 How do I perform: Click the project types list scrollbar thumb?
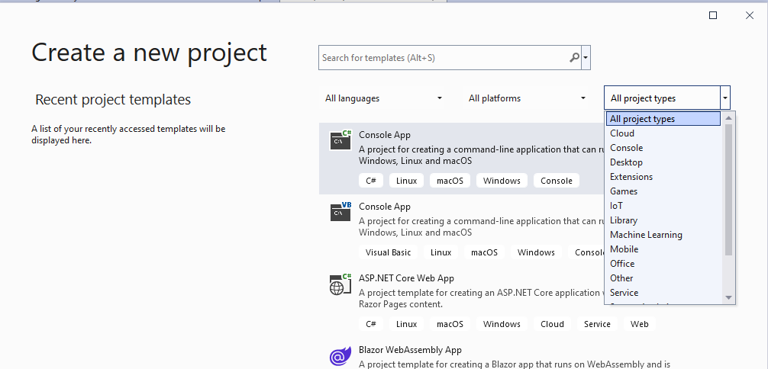728,189
